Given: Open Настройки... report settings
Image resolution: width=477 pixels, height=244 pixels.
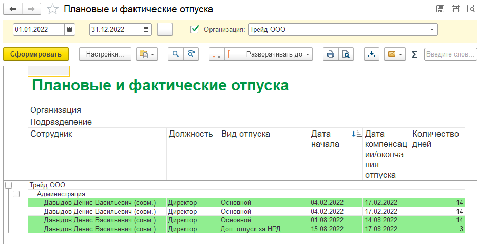Looking at the screenshot, I should (x=105, y=54).
